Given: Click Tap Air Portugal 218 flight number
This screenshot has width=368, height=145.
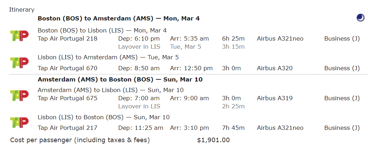Looking at the screenshot, I should coord(67,38).
